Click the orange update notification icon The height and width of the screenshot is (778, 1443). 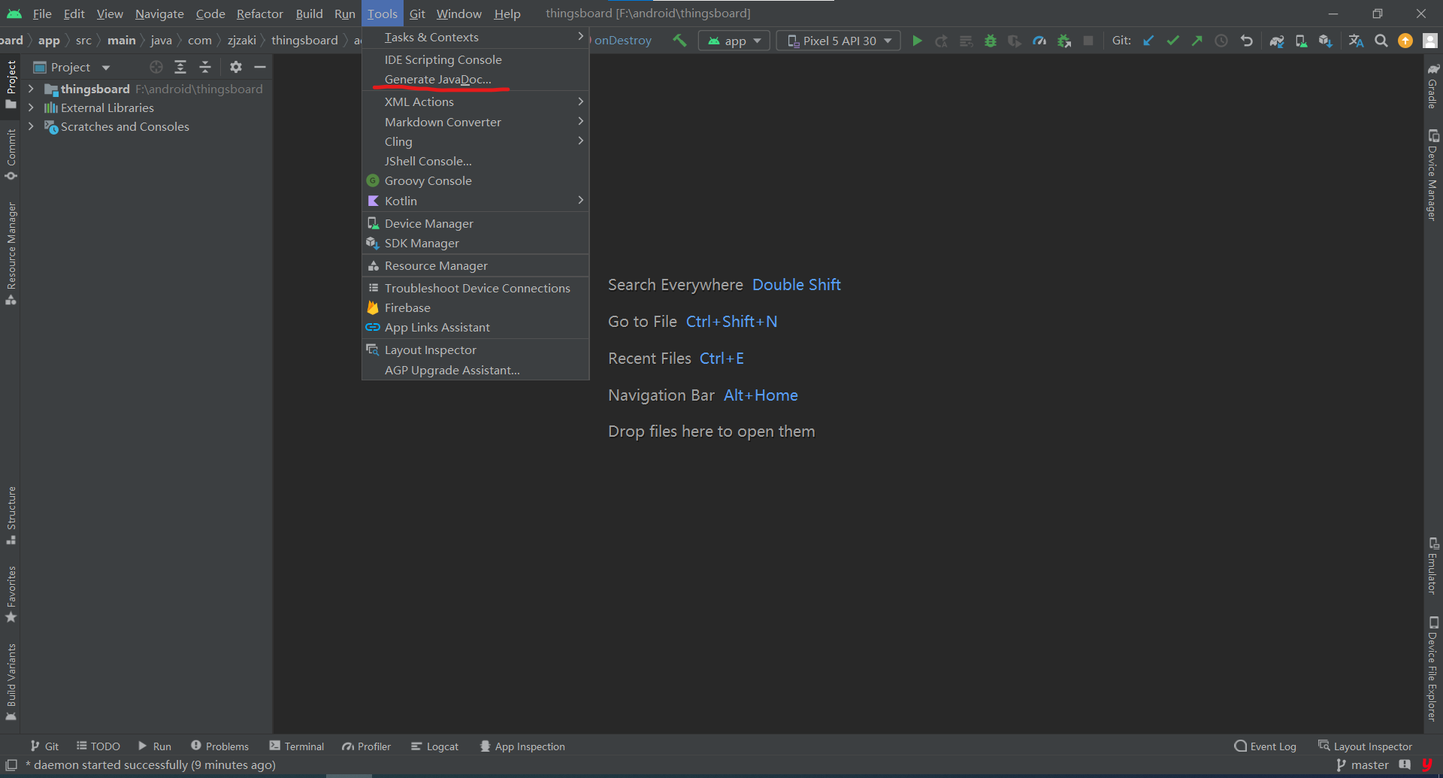tap(1405, 41)
